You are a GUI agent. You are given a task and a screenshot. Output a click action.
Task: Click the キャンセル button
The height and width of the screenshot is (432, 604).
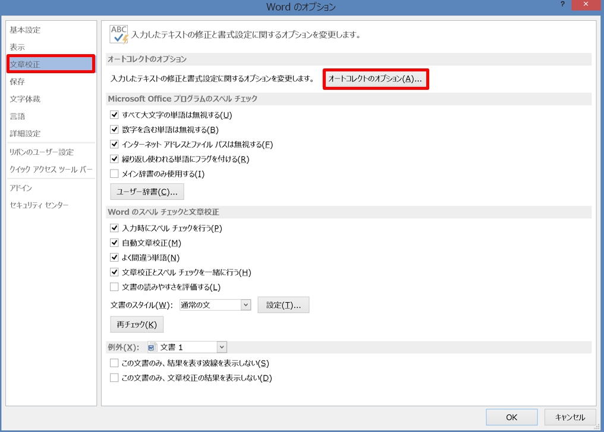tap(570, 417)
